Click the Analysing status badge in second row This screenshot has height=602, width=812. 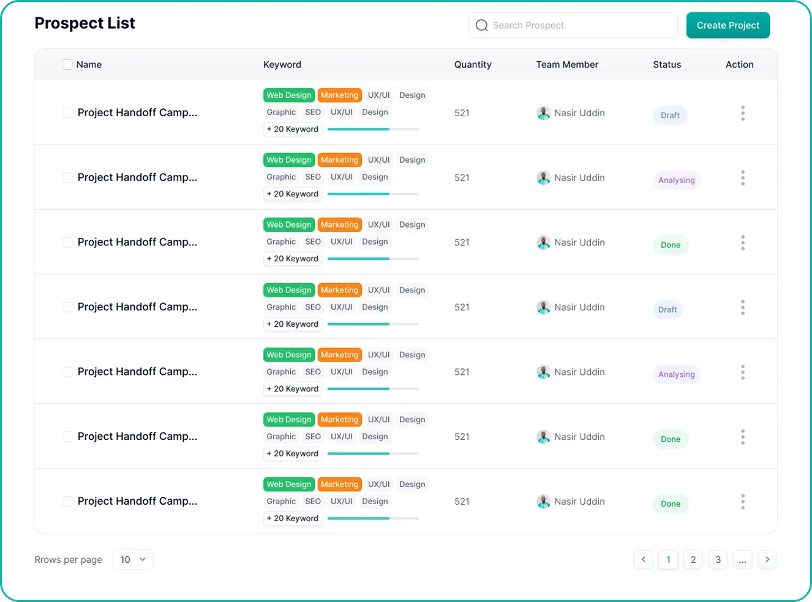click(677, 180)
